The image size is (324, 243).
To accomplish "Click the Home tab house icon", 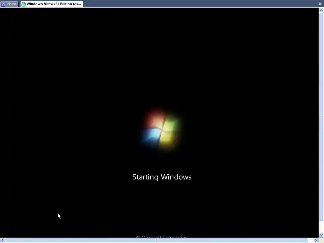I will click(x=3, y=4).
